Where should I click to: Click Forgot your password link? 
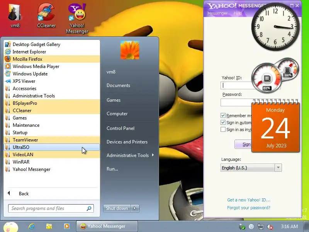click(248, 208)
